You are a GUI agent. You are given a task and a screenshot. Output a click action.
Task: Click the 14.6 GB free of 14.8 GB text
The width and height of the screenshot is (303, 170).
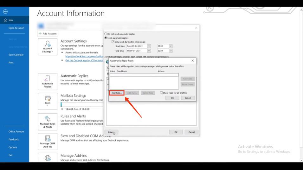coord(77,109)
